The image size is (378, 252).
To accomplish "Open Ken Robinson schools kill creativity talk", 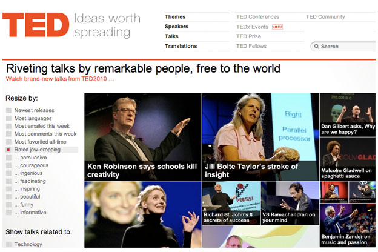I will pos(143,137).
